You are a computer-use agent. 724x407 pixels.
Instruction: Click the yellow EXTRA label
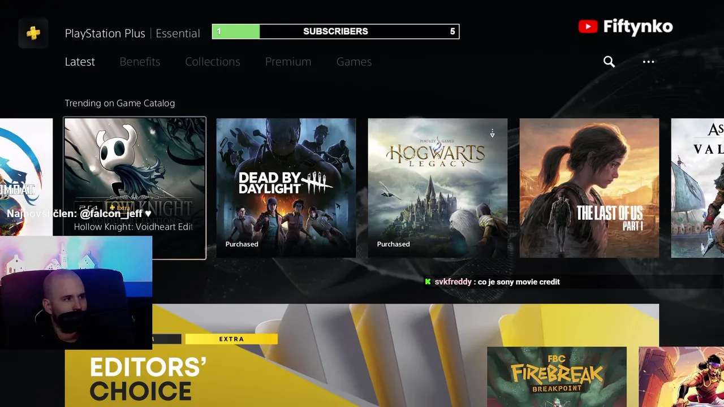point(231,339)
